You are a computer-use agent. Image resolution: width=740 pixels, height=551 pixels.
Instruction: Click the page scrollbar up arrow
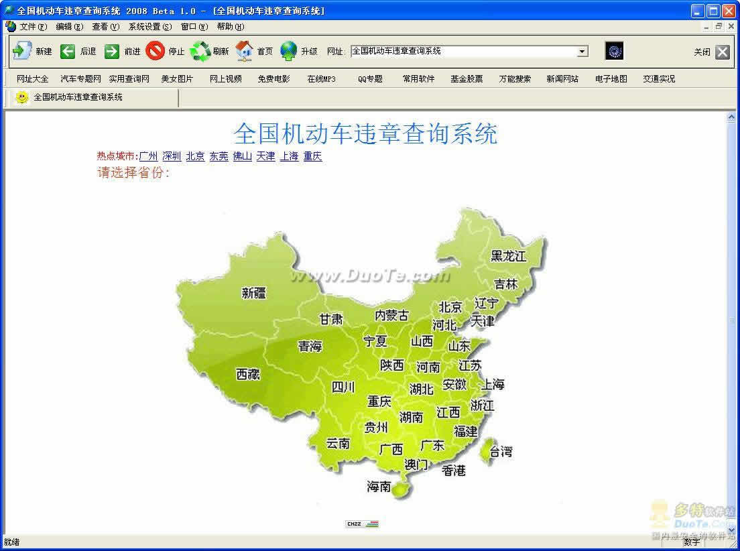731,117
